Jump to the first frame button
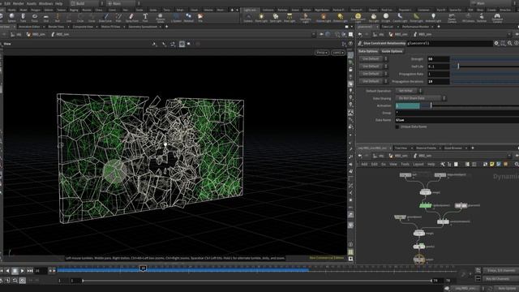The image size is (519, 292). [x=1, y=271]
